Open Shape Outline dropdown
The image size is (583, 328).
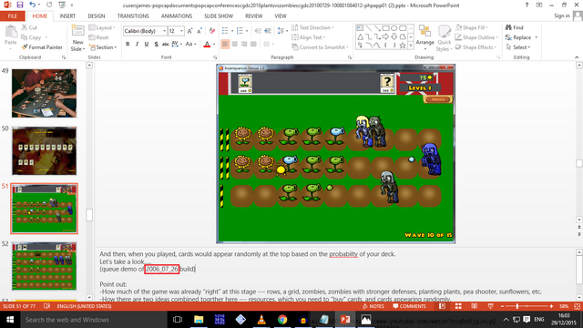476,37
